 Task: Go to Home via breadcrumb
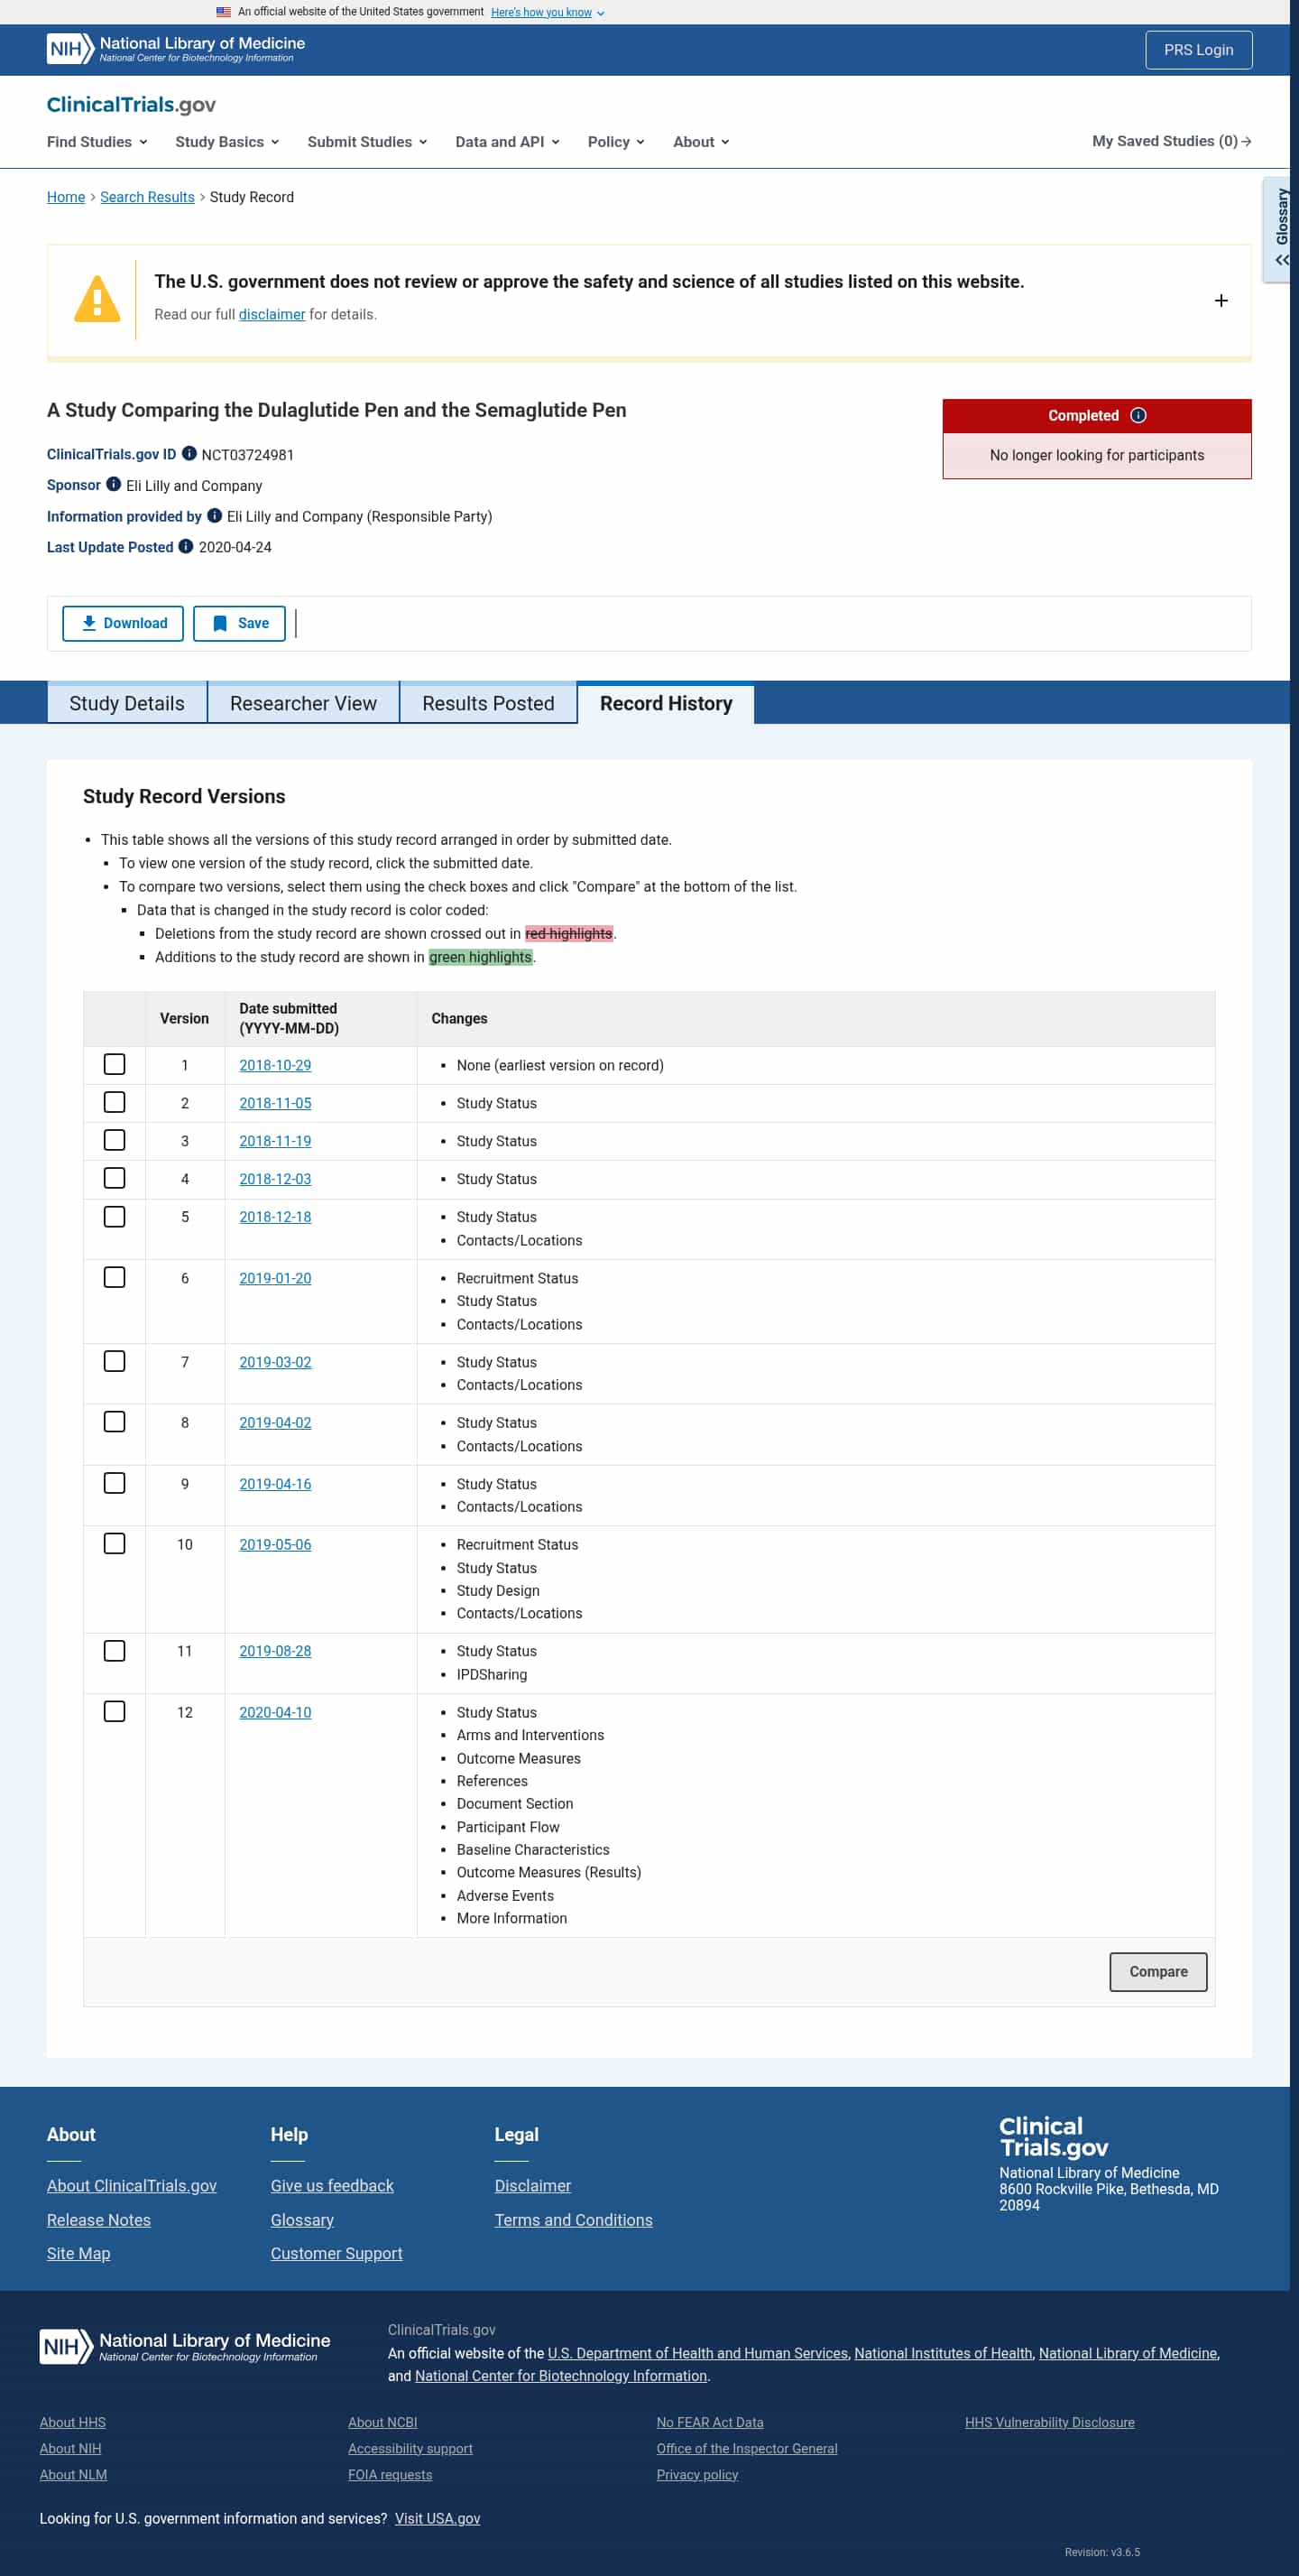[66, 197]
